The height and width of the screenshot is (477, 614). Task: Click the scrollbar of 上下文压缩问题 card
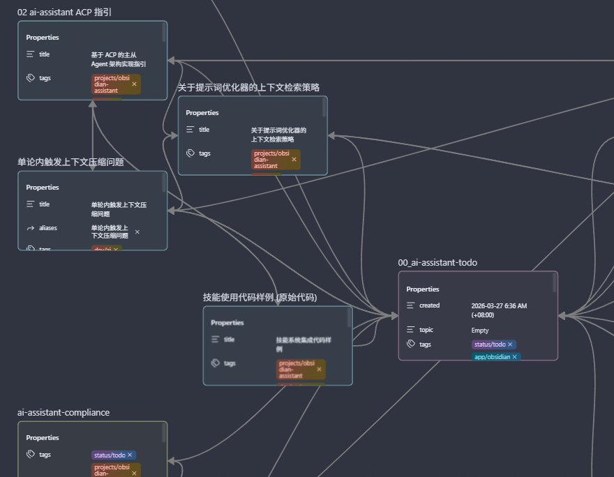[x=164, y=183]
